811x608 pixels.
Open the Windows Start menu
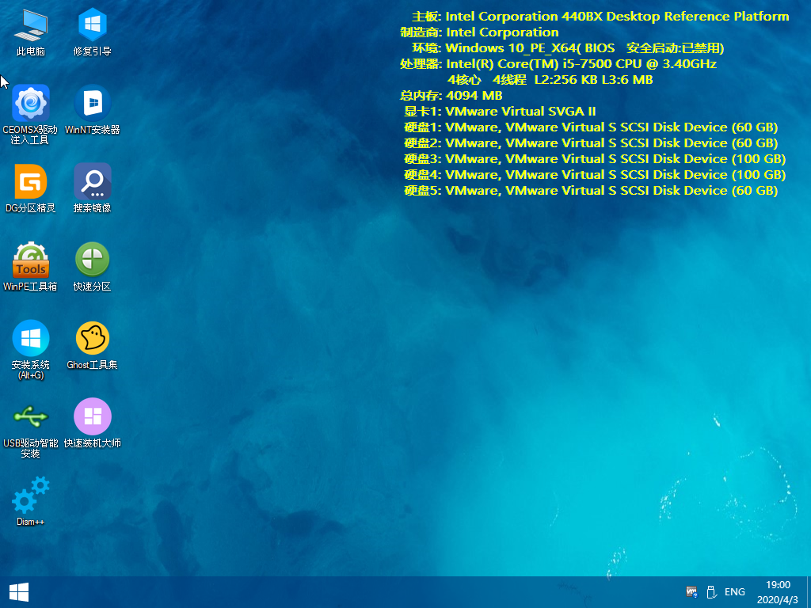coord(19,592)
